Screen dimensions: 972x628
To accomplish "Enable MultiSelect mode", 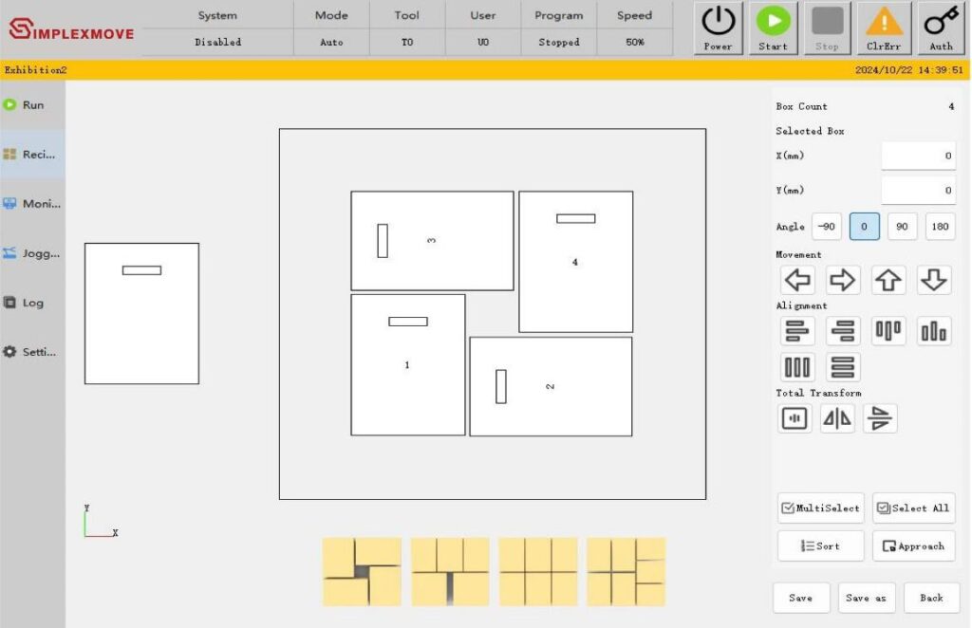I will click(820, 508).
